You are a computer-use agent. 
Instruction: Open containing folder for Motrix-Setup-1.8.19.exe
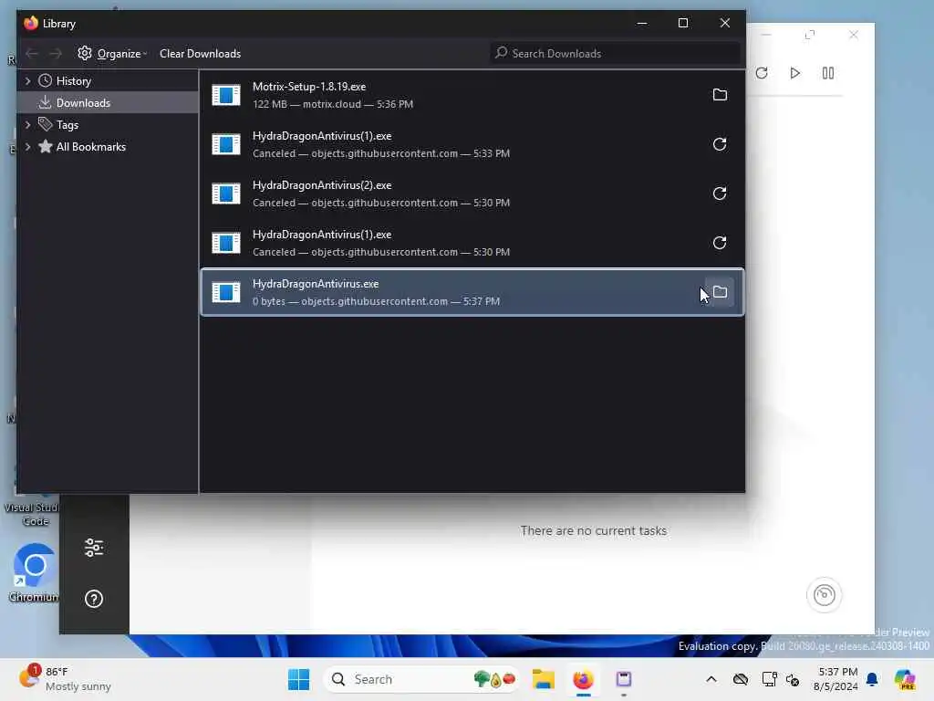click(720, 95)
